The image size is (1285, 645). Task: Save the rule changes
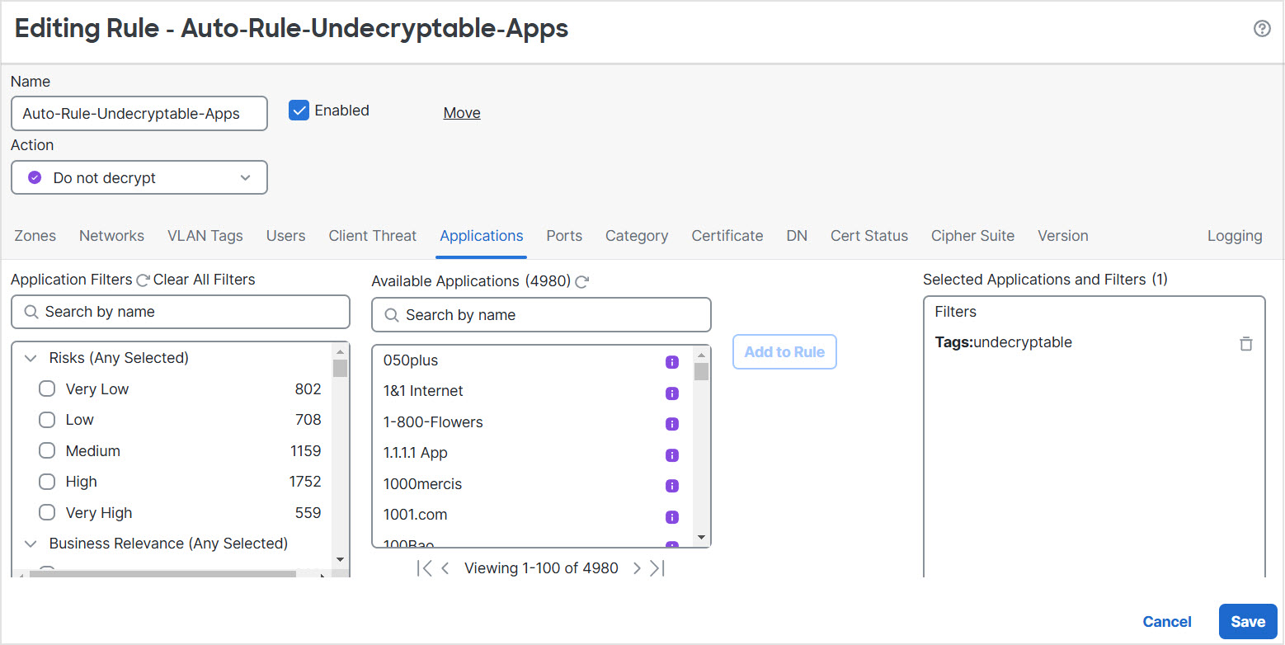[1248, 621]
